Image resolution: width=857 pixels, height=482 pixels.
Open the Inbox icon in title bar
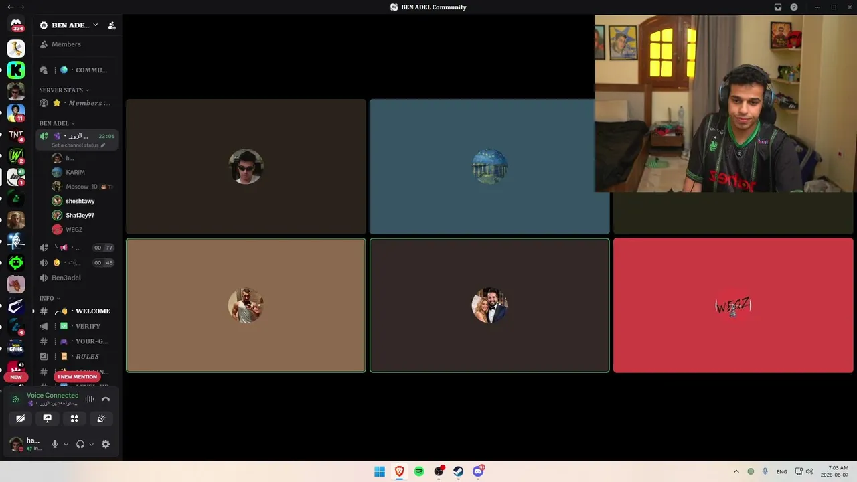(778, 7)
